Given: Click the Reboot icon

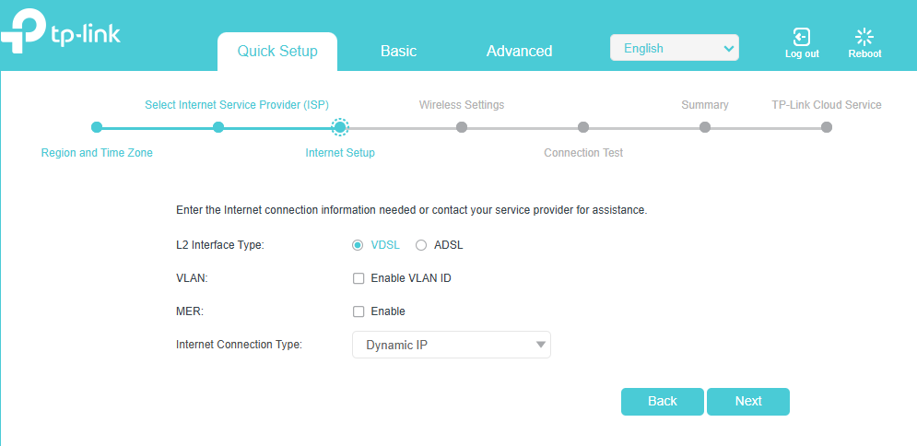Looking at the screenshot, I should tap(864, 37).
